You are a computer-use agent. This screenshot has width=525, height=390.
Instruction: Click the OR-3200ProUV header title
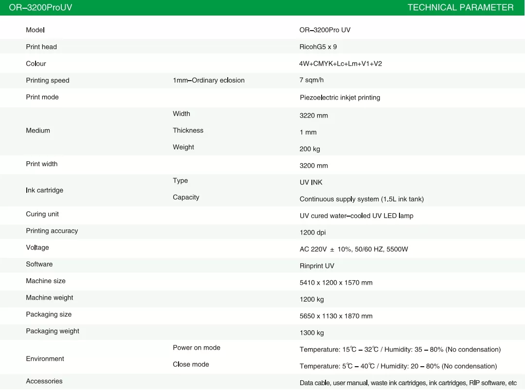(x=41, y=8)
